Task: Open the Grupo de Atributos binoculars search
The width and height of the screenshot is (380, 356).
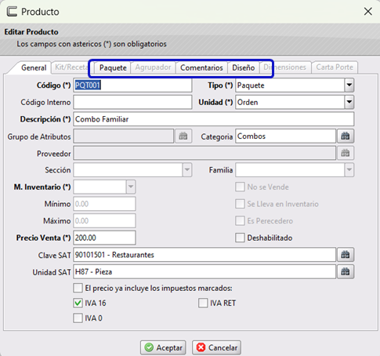Action: [x=183, y=136]
